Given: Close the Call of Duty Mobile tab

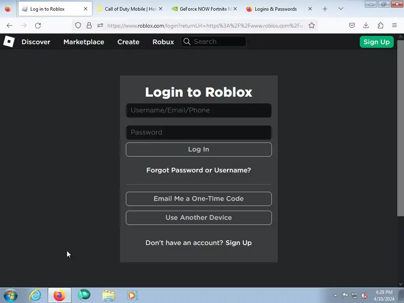Looking at the screenshot, I should [x=161, y=9].
